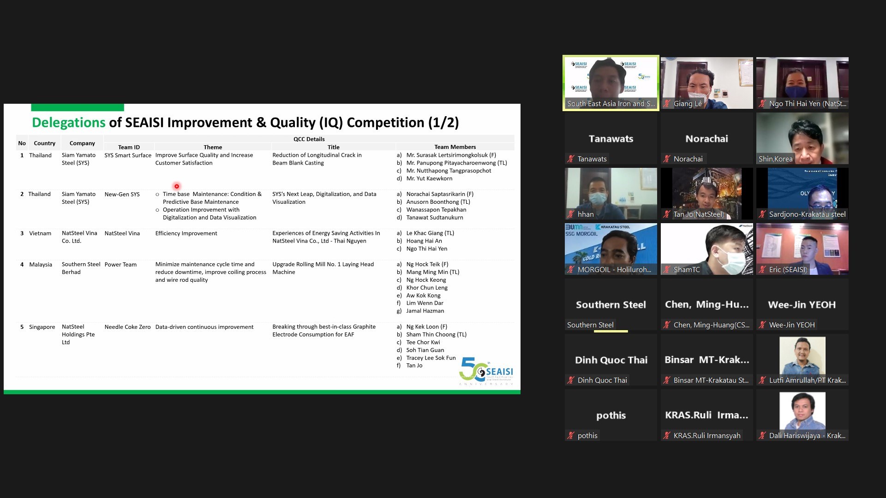The image size is (886, 498).
Task: Click muted mic icon beside Lutfi Amrullah
Action: coord(762,380)
